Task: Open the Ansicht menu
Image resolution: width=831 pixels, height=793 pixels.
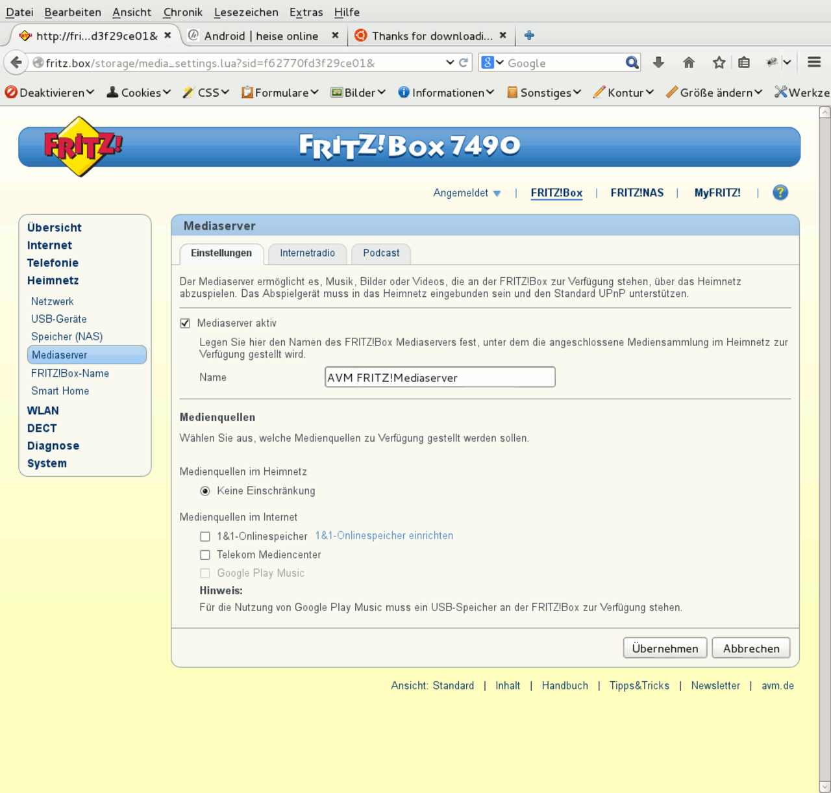Action: 132,12
